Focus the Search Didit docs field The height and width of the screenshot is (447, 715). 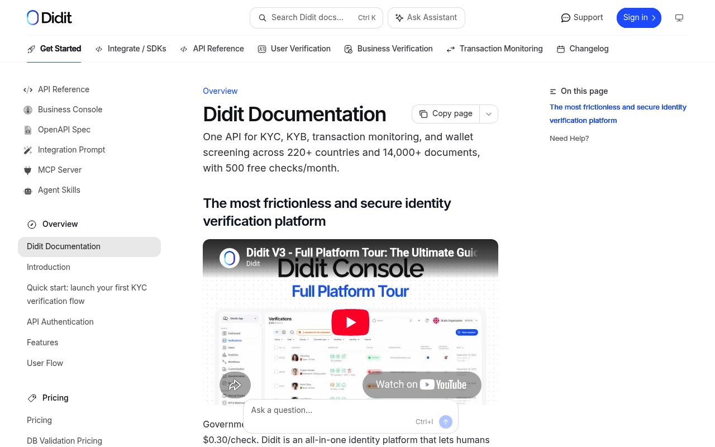[316, 18]
